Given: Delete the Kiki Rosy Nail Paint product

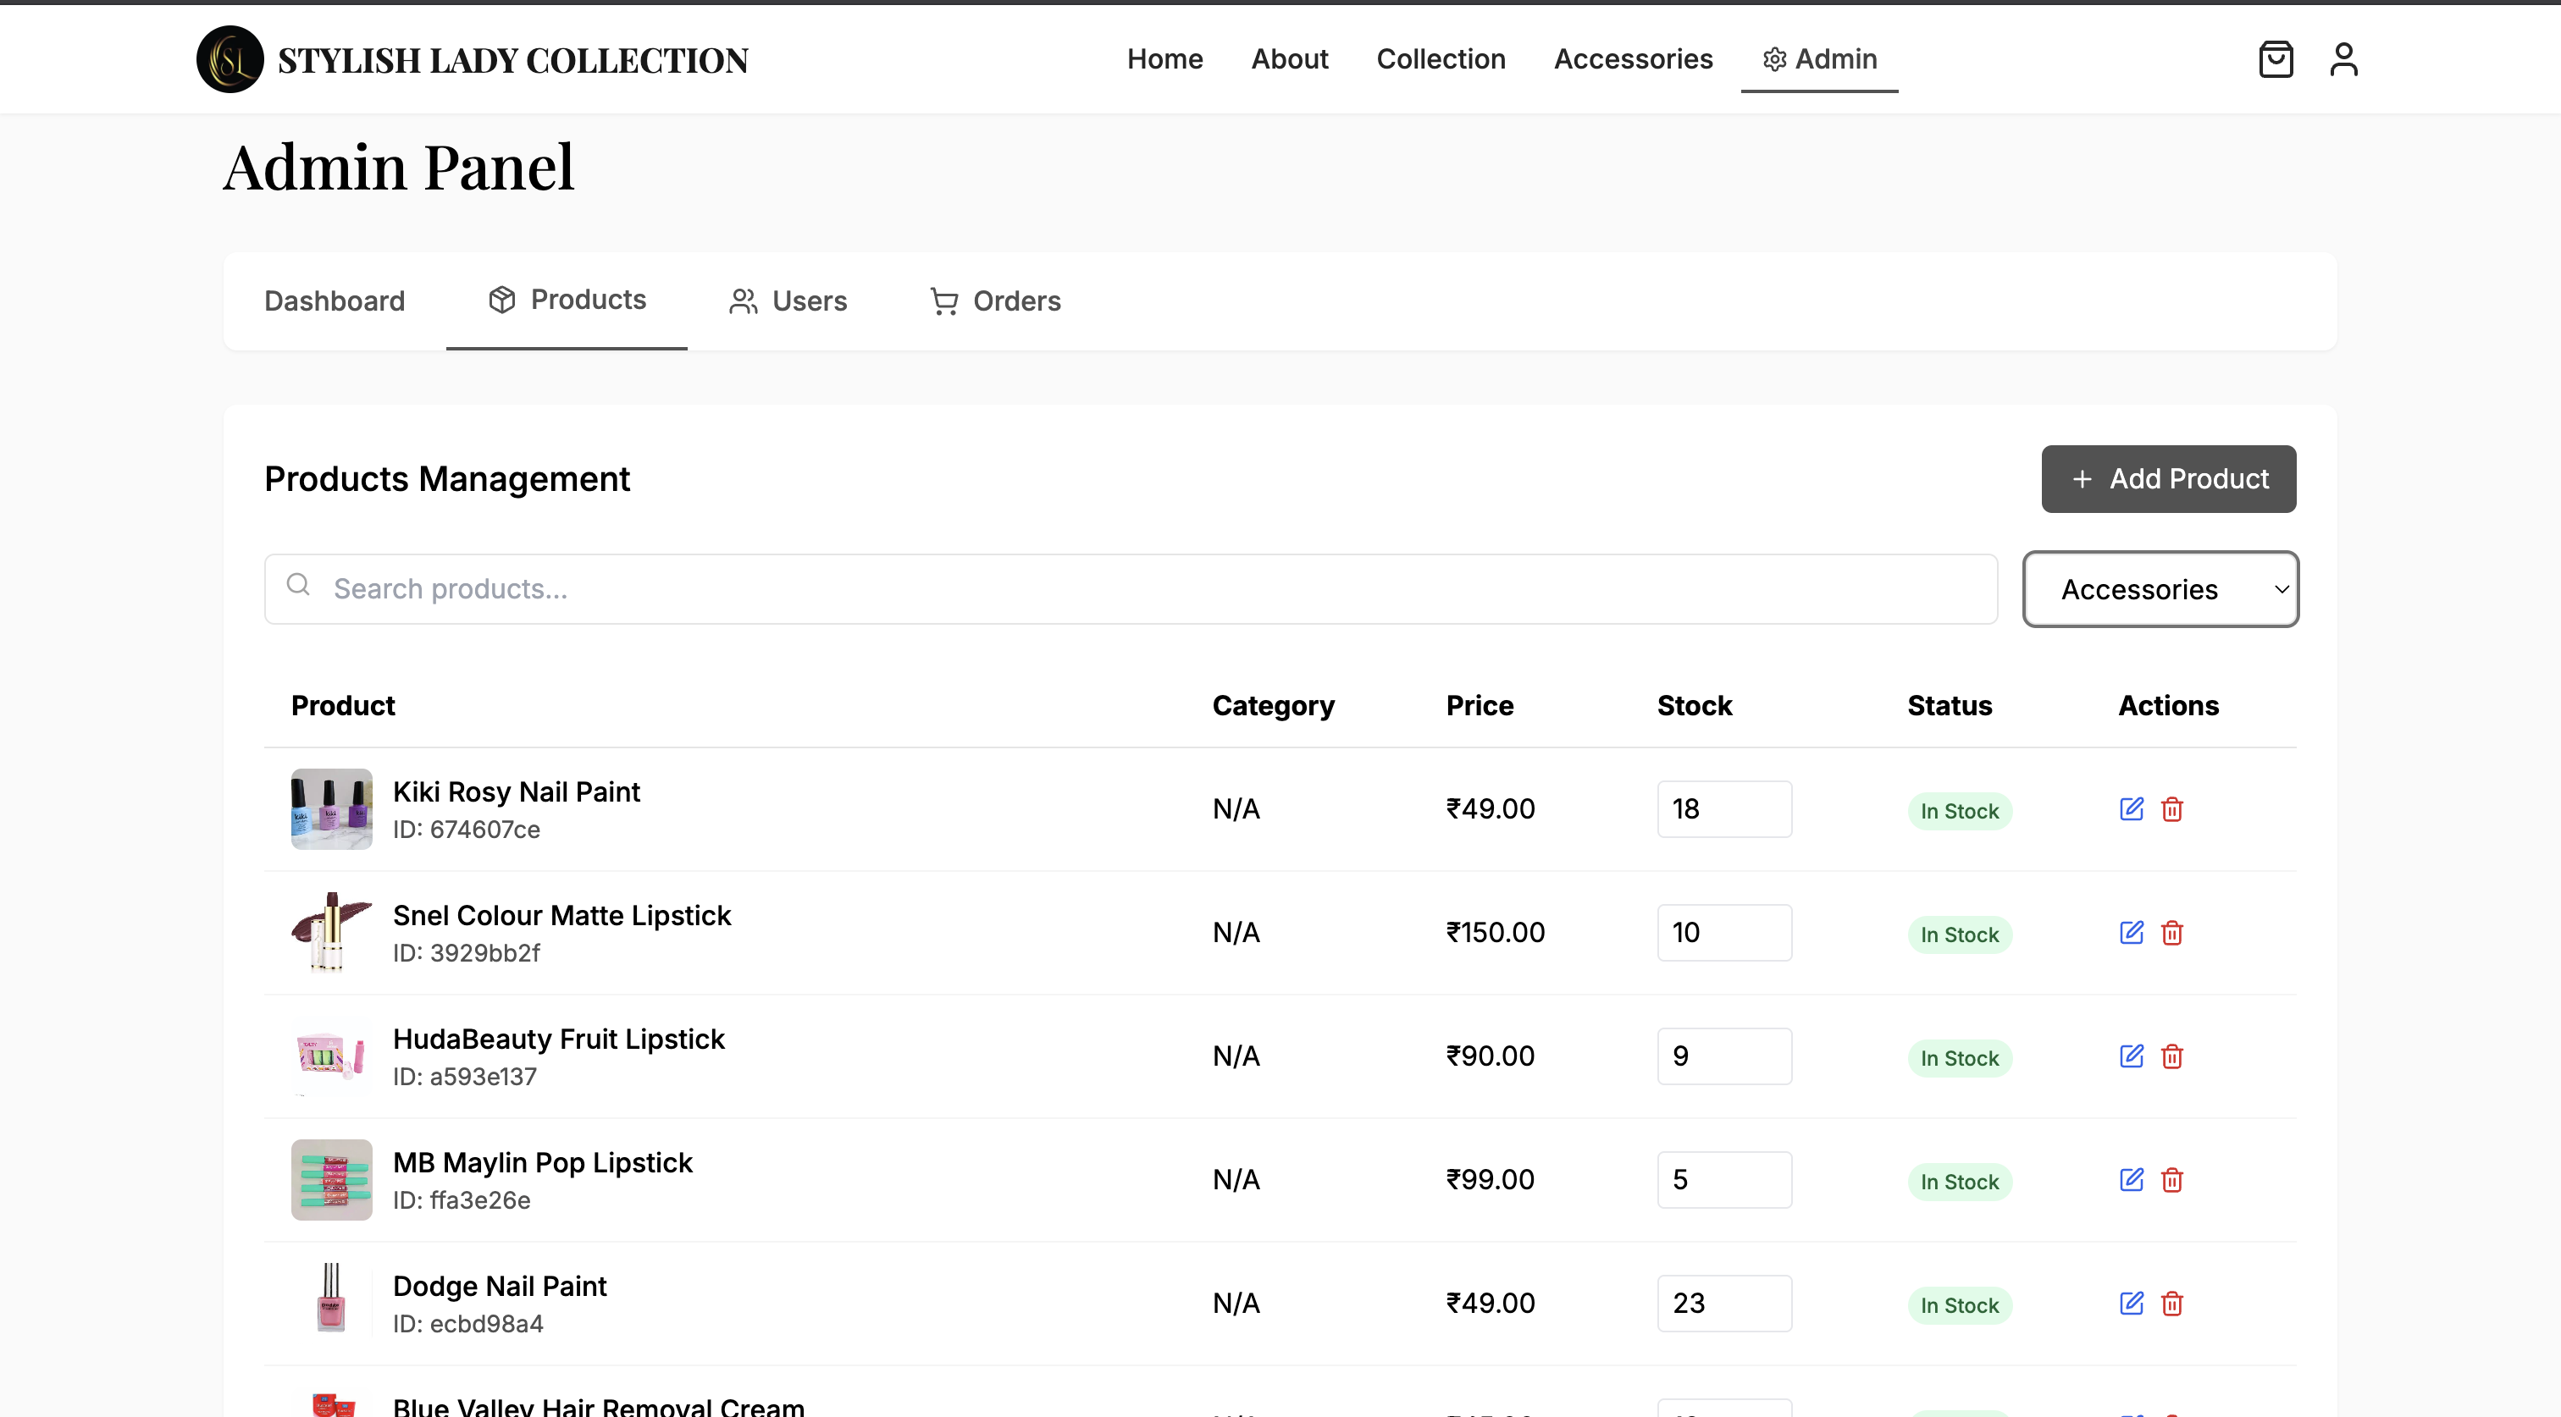Looking at the screenshot, I should coord(2171,809).
